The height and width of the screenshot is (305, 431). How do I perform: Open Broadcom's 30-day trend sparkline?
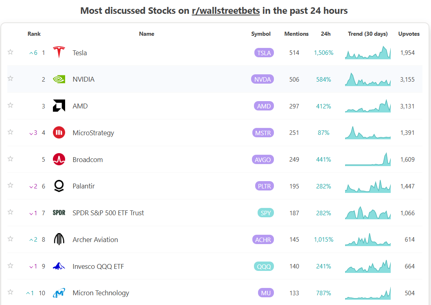[x=368, y=159]
